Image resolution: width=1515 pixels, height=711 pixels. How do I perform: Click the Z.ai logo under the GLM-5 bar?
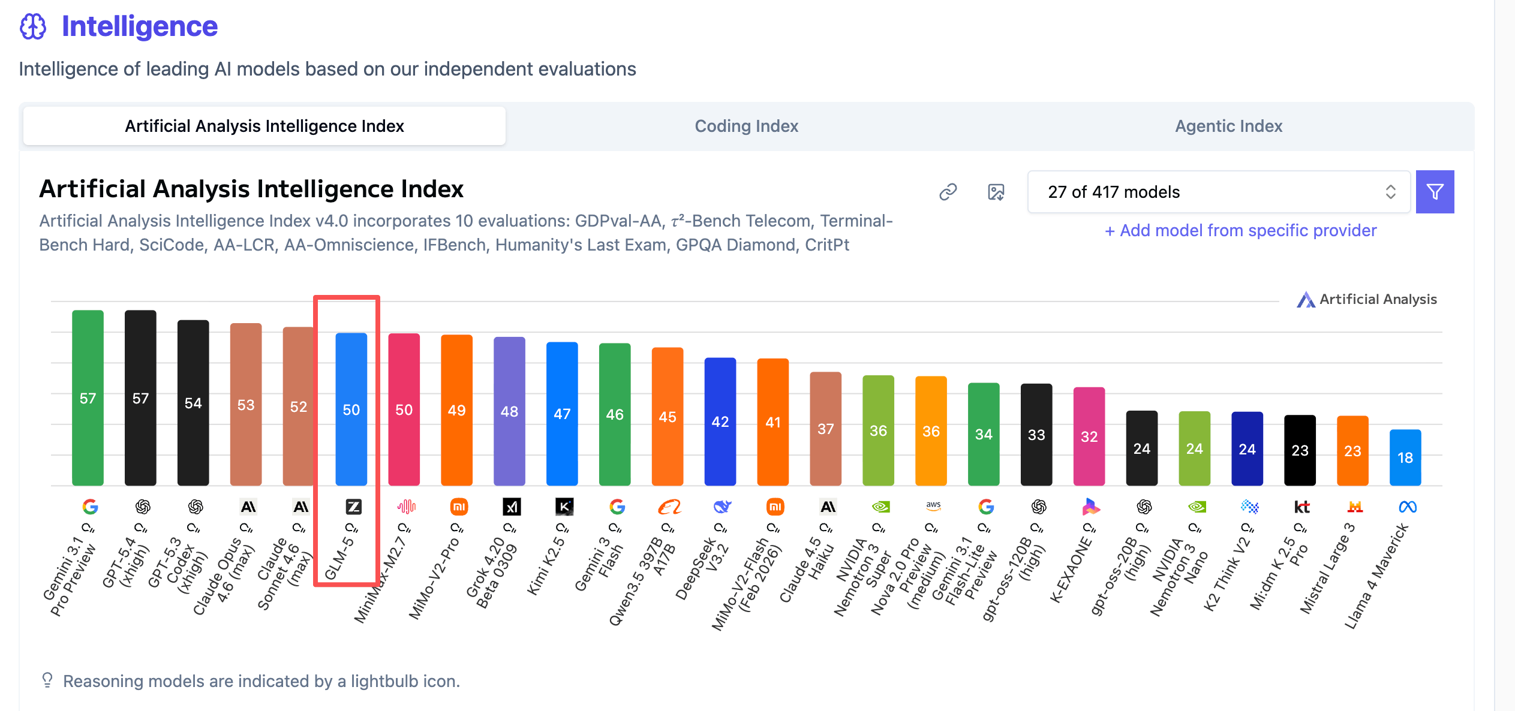(353, 507)
